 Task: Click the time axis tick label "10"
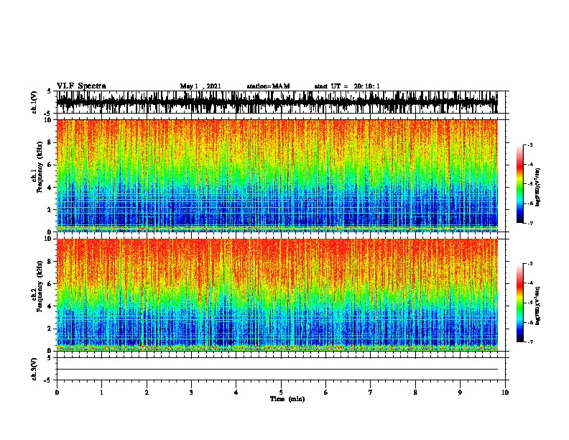505,393
